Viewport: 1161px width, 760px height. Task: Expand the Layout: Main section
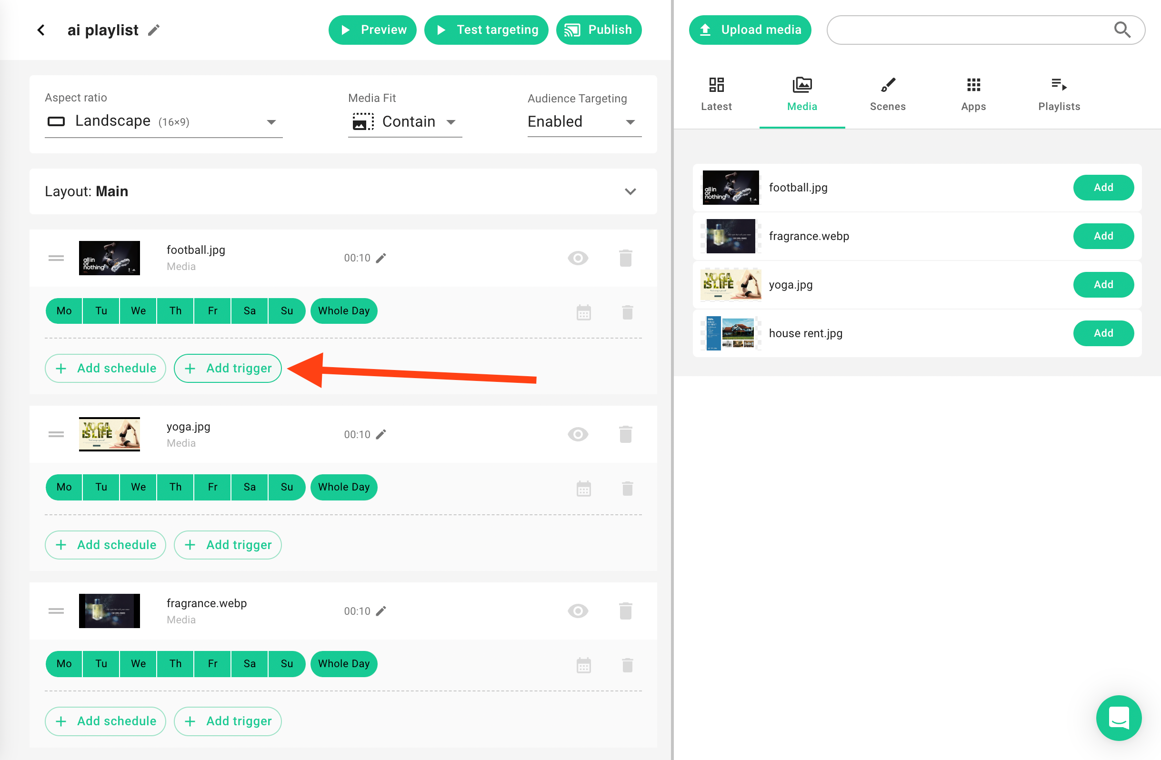pos(630,192)
